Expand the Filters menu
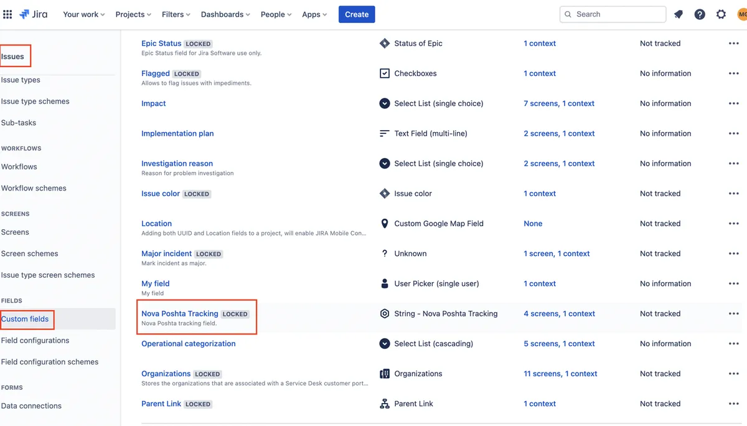The height and width of the screenshot is (426, 747). tap(176, 14)
